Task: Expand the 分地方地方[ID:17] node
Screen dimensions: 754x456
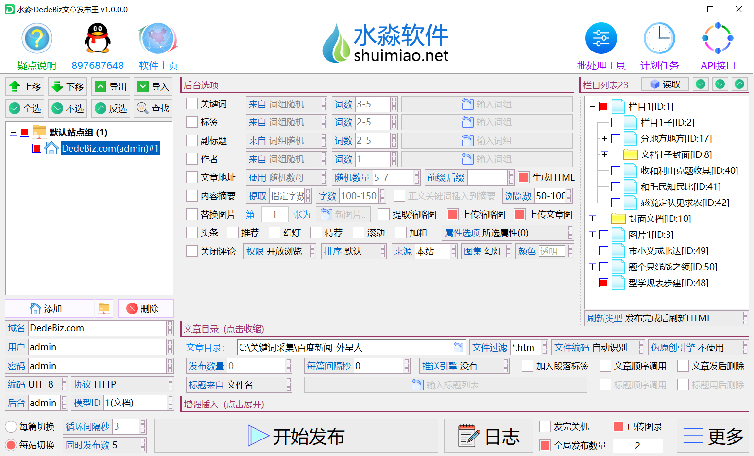Action: pos(604,139)
